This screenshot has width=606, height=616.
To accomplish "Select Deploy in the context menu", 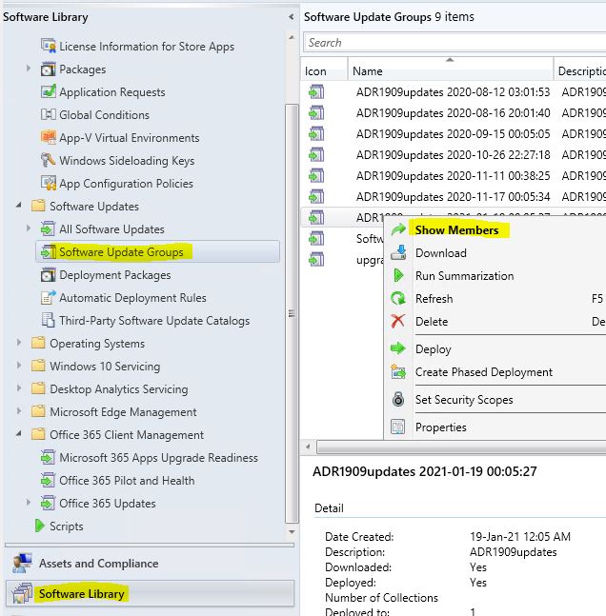I will pos(433,349).
